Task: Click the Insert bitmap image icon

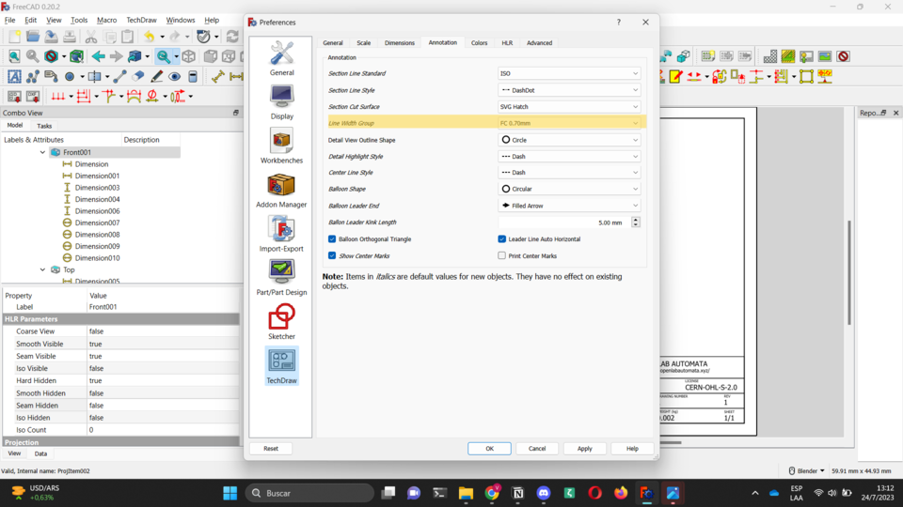Action: 825,56
